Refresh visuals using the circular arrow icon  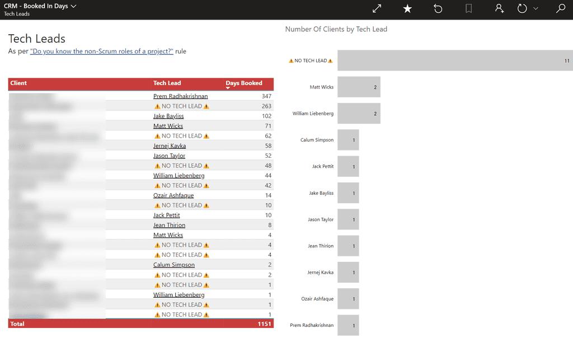pyautogui.click(x=522, y=9)
